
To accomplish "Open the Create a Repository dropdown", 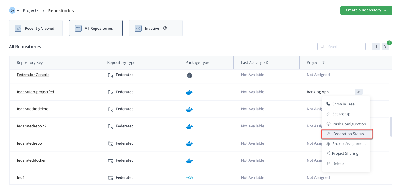I will click(x=366, y=10).
